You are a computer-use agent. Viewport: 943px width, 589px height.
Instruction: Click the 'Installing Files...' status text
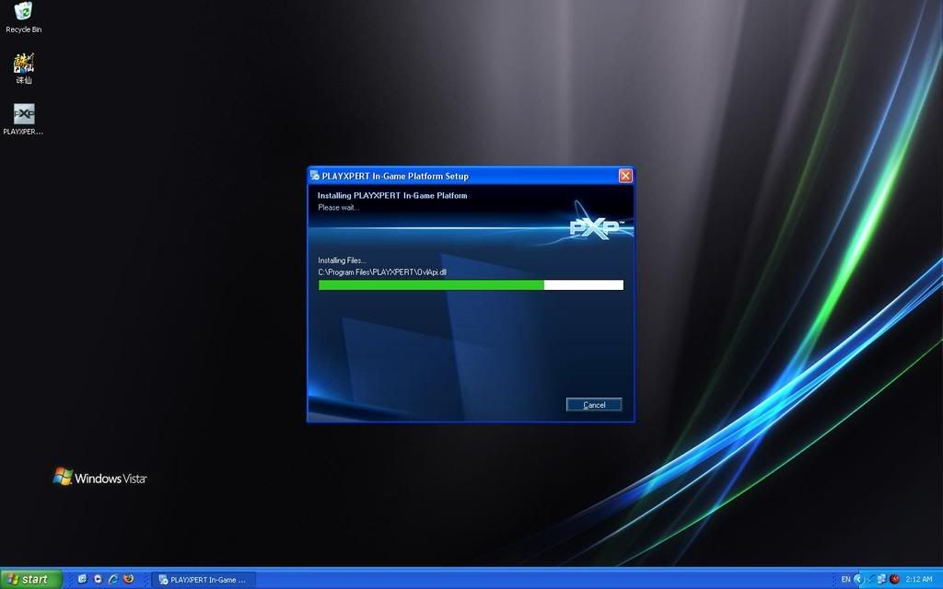(342, 260)
